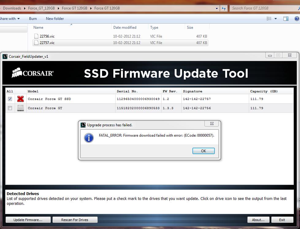The height and width of the screenshot is (229, 300).
Task: Click the Search Force GT 120GB field
Action: pyautogui.click(x=264, y=8)
